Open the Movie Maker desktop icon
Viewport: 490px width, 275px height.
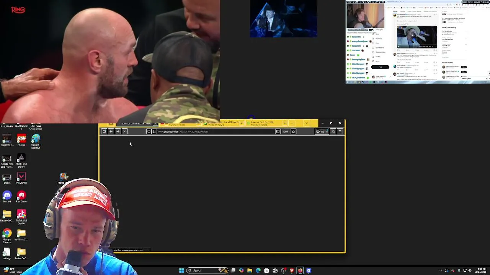tap(64, 178)
